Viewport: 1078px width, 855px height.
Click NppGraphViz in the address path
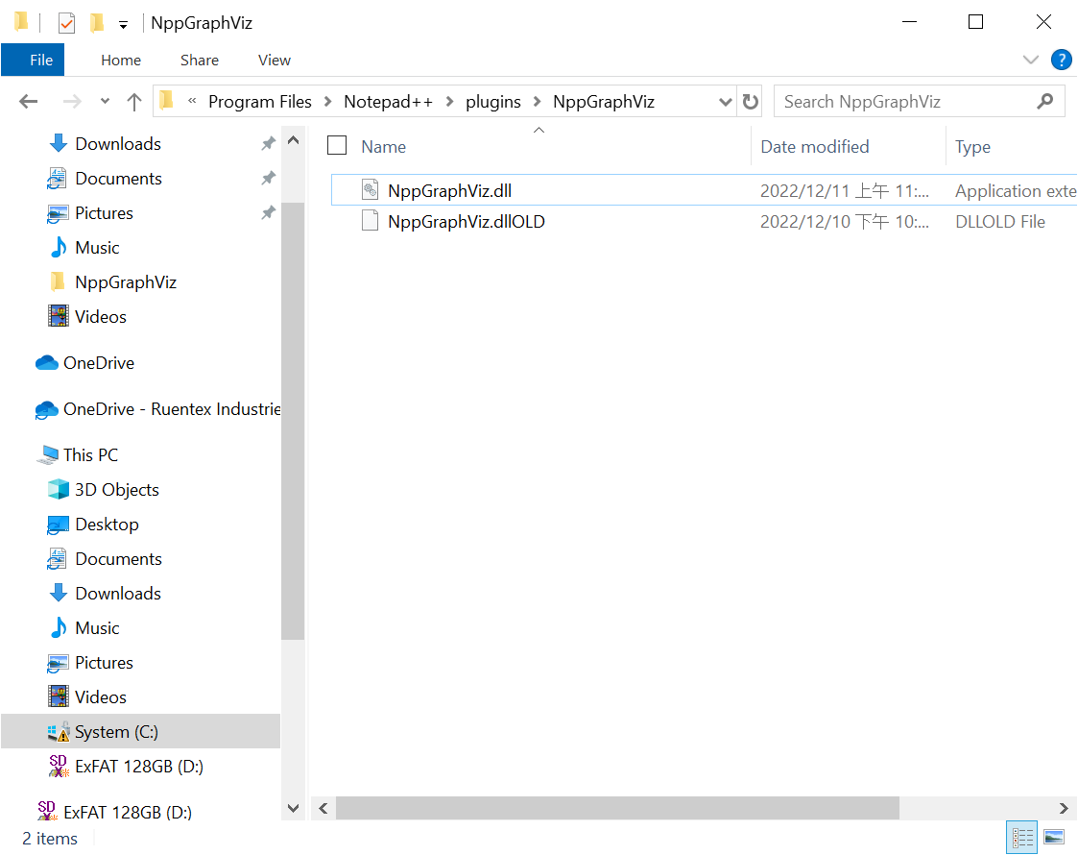(x=604, y=102)
